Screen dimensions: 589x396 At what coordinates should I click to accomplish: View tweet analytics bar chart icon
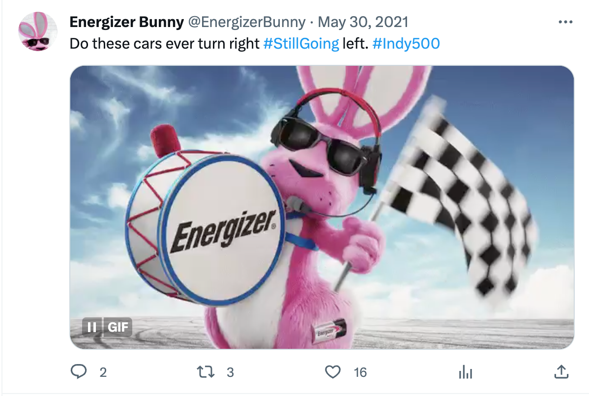466,372
